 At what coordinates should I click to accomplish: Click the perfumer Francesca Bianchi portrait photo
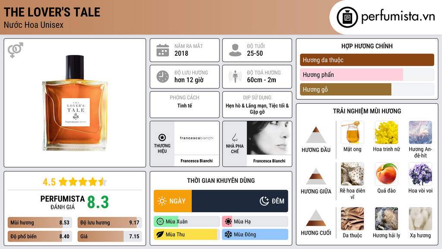[269, 138]
